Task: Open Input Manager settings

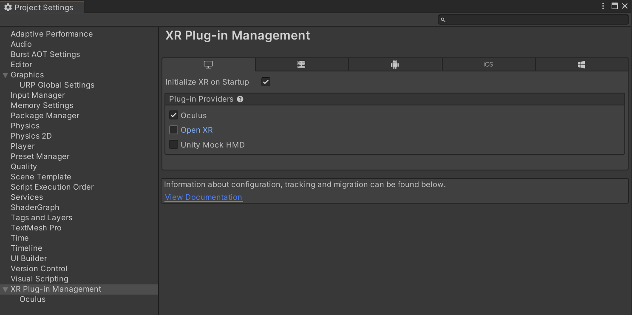Action: click(x=38, y=95)
